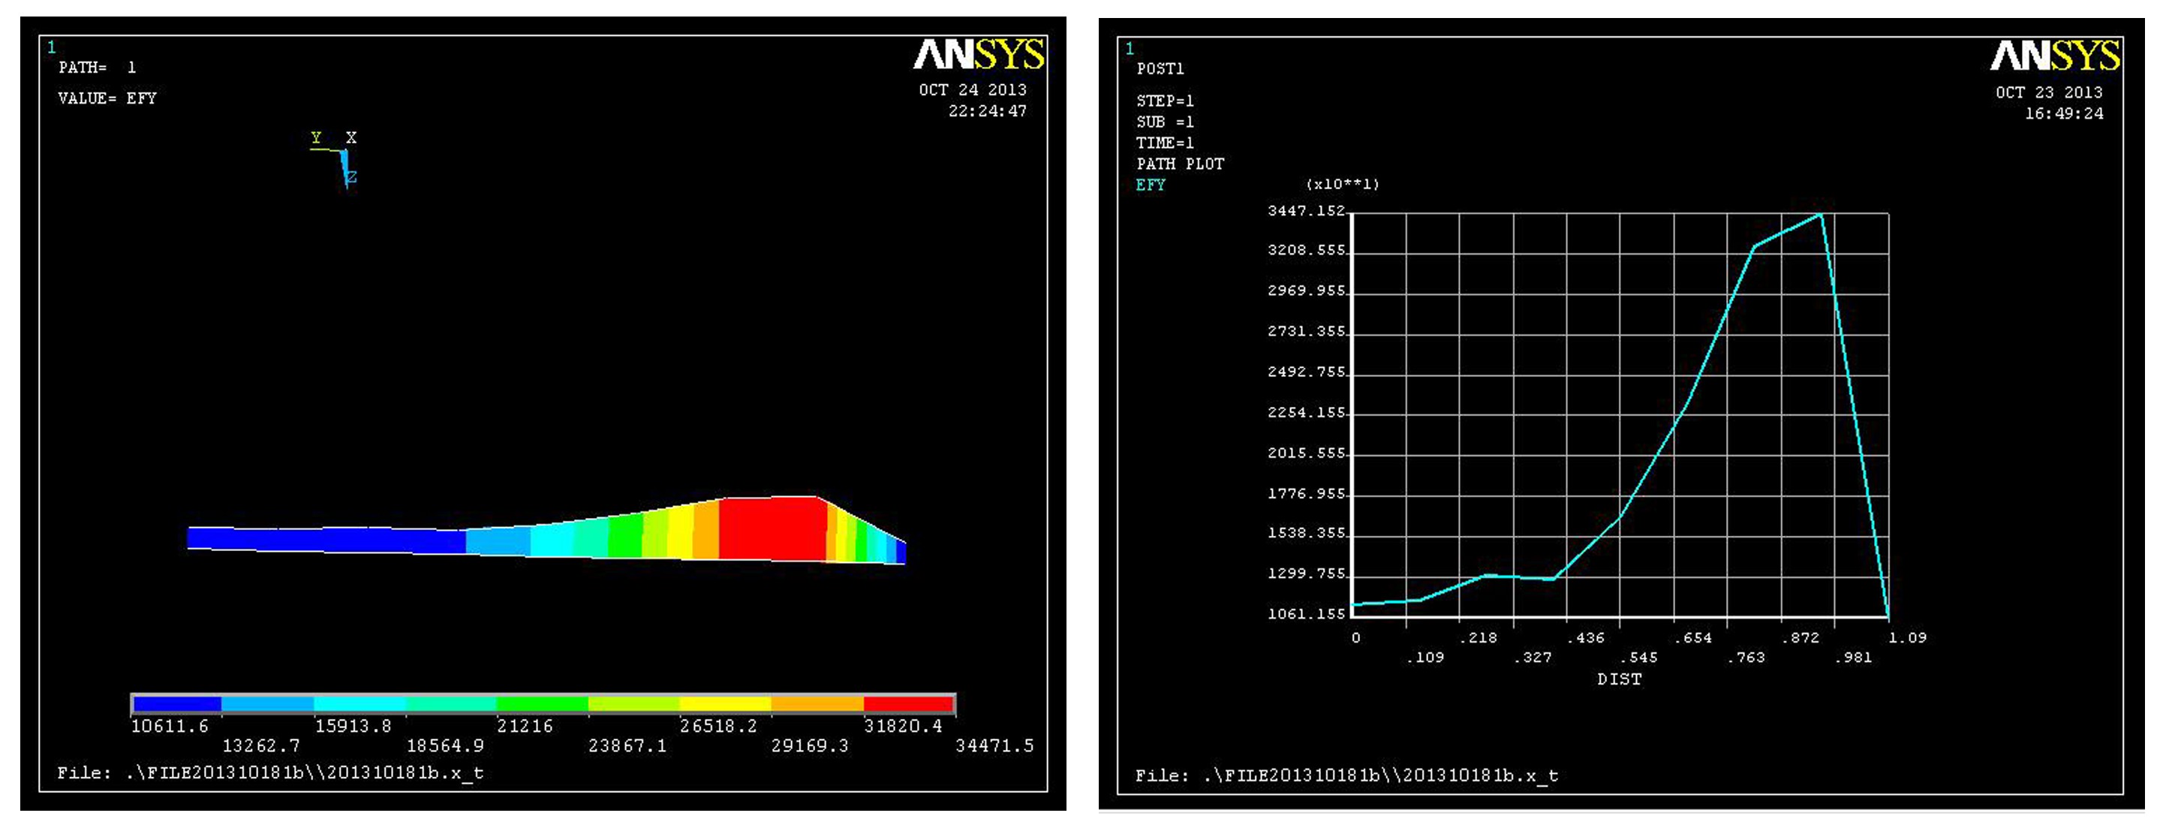
Task: Click y-axis value '3208.555'
Action: coord(1307,251)
